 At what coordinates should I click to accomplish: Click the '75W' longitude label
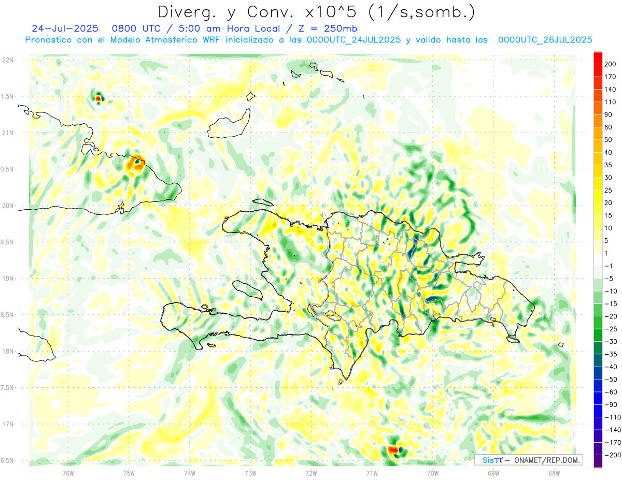pos(129,473)
